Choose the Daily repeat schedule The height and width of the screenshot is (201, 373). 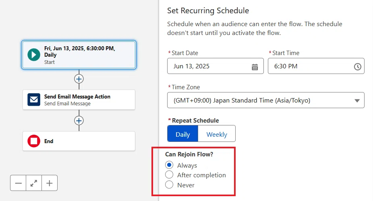[183, 134]
